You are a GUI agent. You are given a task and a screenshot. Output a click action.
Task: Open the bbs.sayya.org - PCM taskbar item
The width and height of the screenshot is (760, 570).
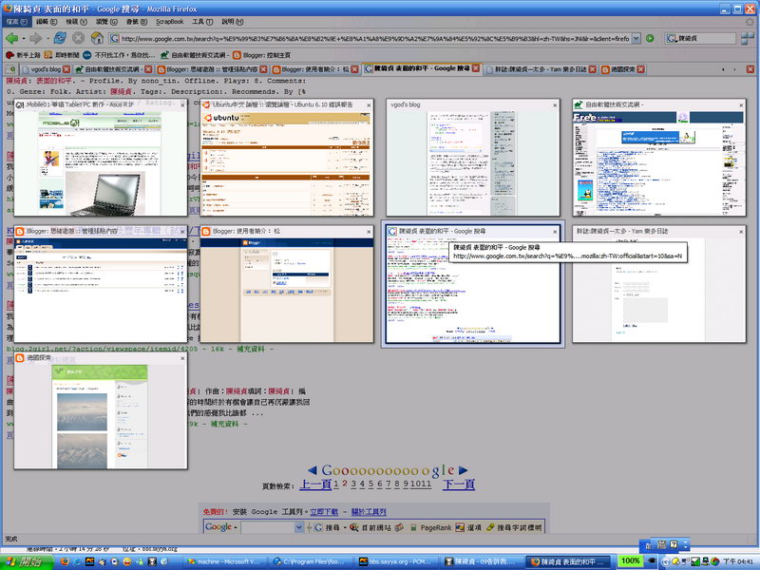[395, 561]
